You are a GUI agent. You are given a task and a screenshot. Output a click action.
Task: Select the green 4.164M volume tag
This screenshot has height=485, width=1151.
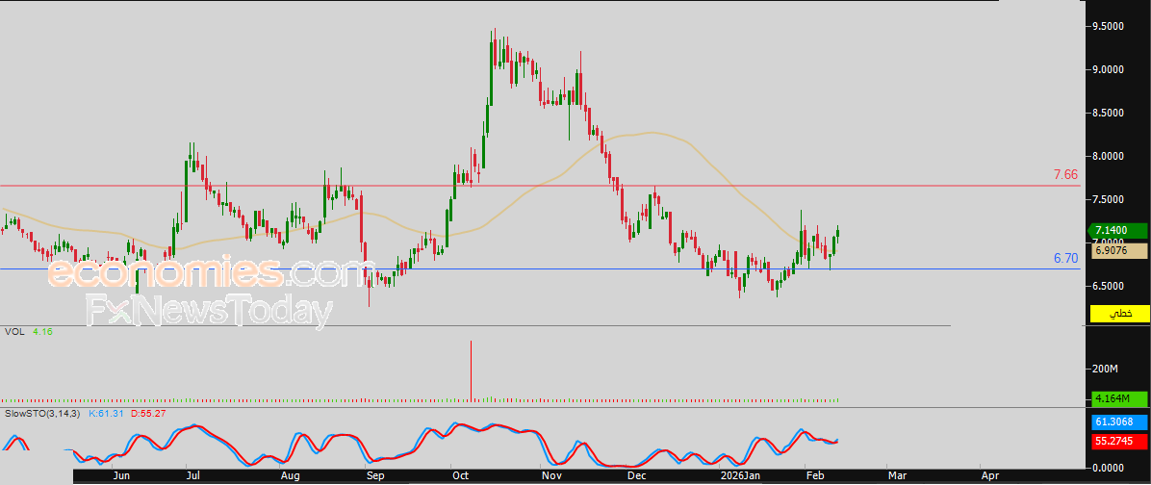[x=1119, y=397]
